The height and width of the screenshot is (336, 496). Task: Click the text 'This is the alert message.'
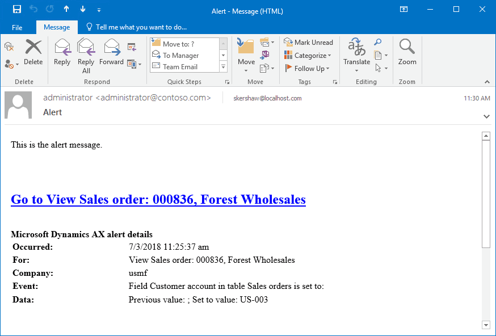(x=57, y=145)
